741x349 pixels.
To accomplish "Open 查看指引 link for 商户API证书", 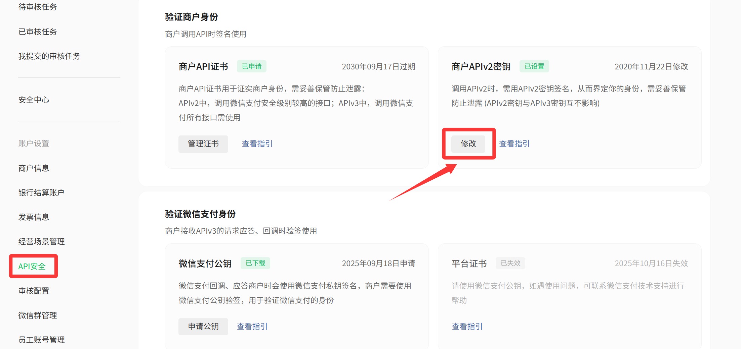I will coord(257,144).
